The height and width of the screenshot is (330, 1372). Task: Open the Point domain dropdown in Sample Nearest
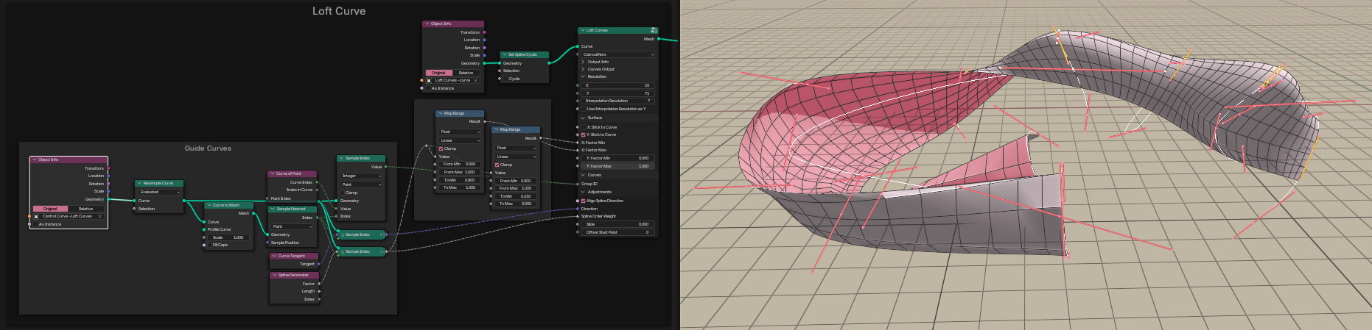[x=293, y=226]
